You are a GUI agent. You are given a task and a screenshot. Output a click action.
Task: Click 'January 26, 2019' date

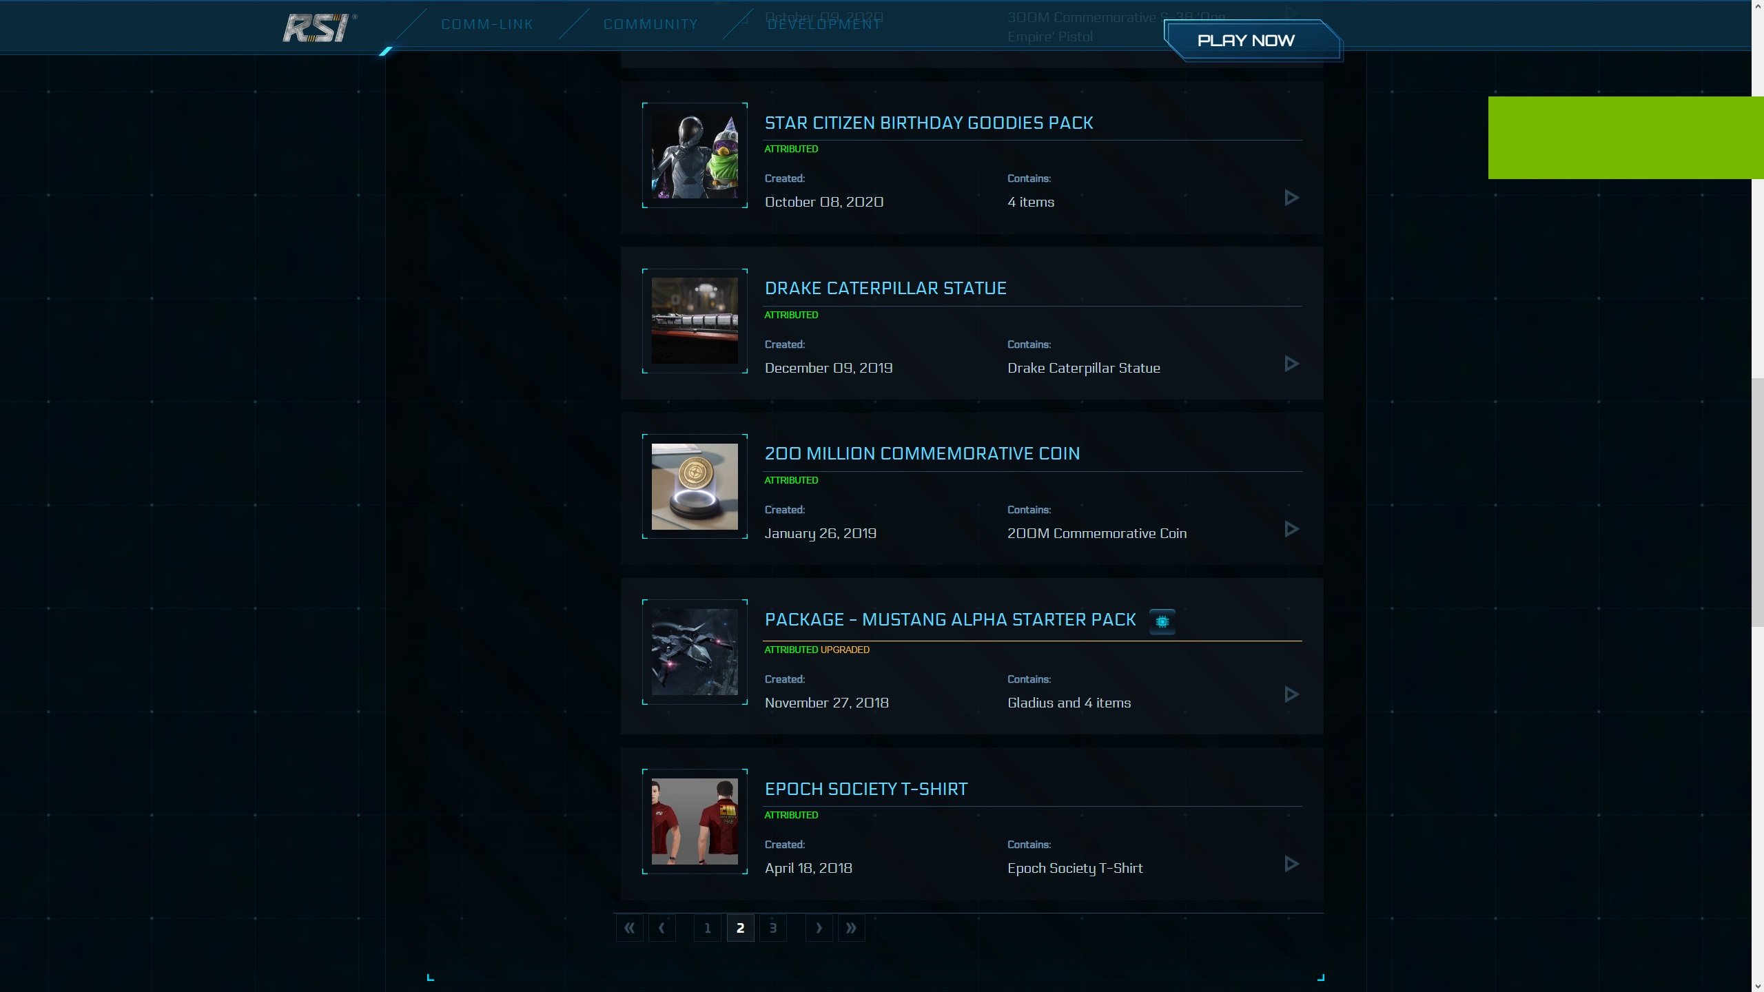click(820, 533)
